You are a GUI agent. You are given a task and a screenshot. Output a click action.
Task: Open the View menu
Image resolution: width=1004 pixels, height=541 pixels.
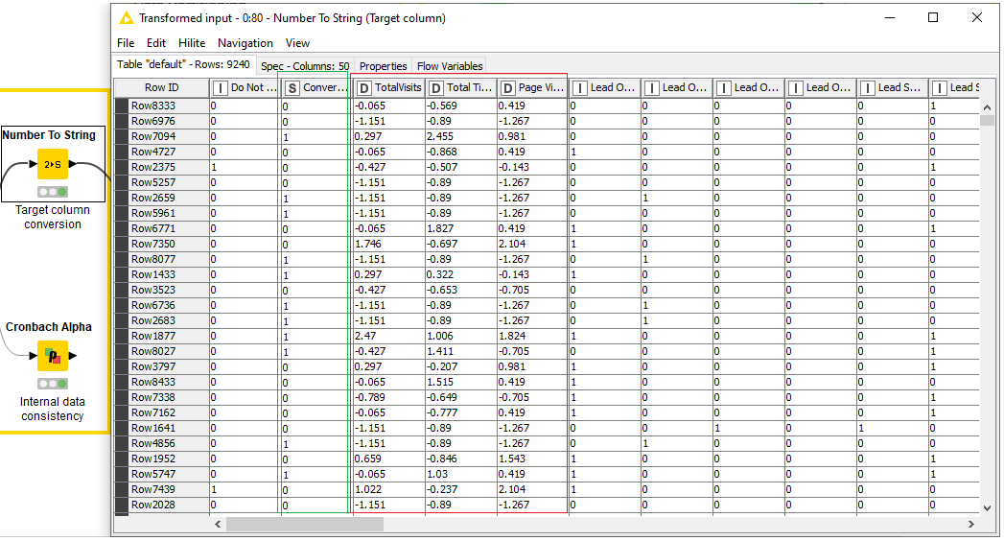pos(297,43)
